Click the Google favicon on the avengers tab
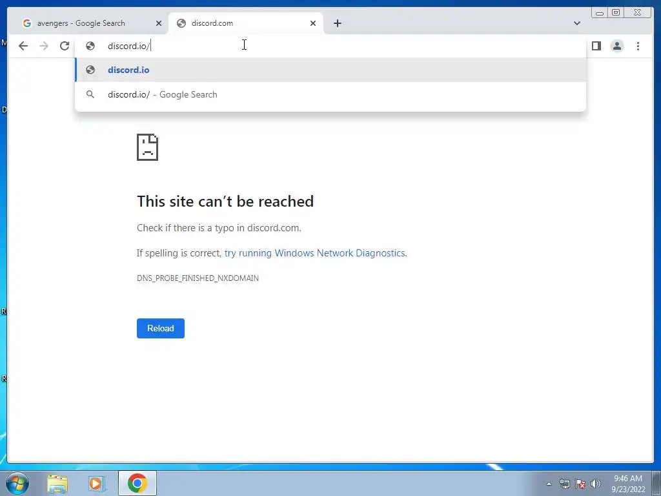Viewport: 661px width, 496px height. click(27, 23)
